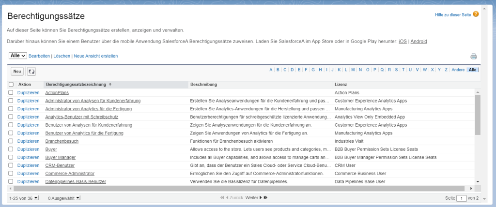Click the printer icon for printable view
This screenshot has width=496, height=207.
473,56
